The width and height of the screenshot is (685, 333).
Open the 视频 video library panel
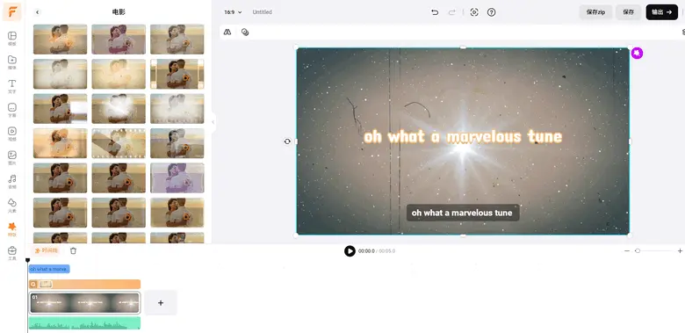click(11, 134)
